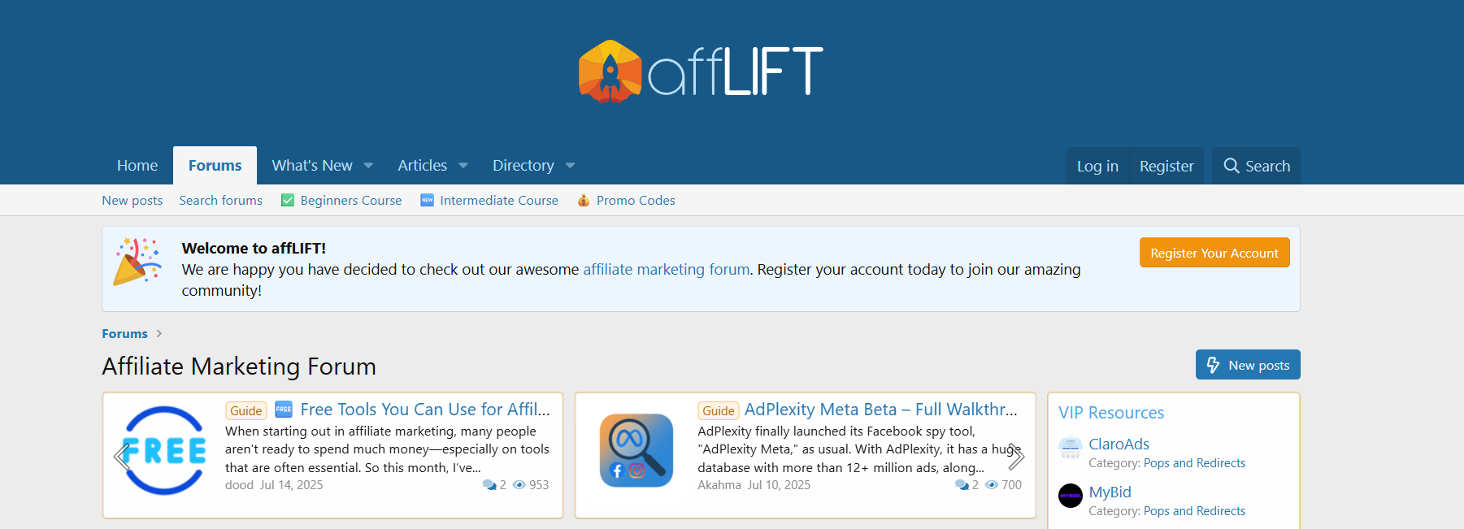The height and width of the screenshot is (529, 1464).
Task: Open the AdPlexity Meta thumbnail image
Action: (x=636, y=451)
